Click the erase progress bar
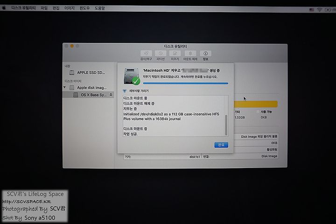The height and width of the screenshot is (224, 336). tap(186, 83)
